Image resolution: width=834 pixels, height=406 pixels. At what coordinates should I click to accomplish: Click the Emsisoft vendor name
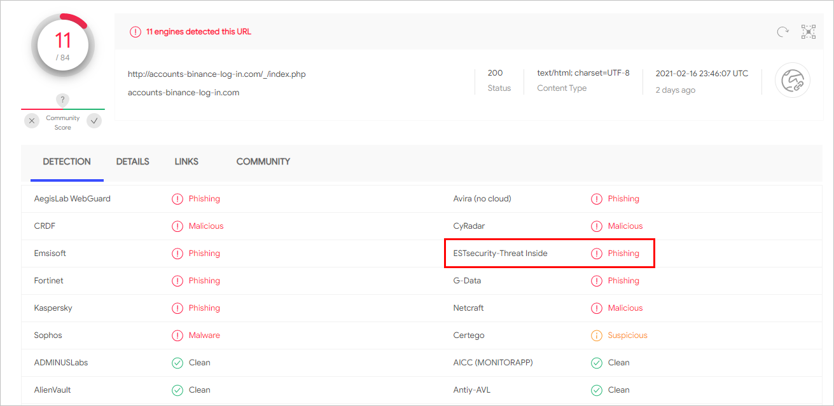point(50,254)
